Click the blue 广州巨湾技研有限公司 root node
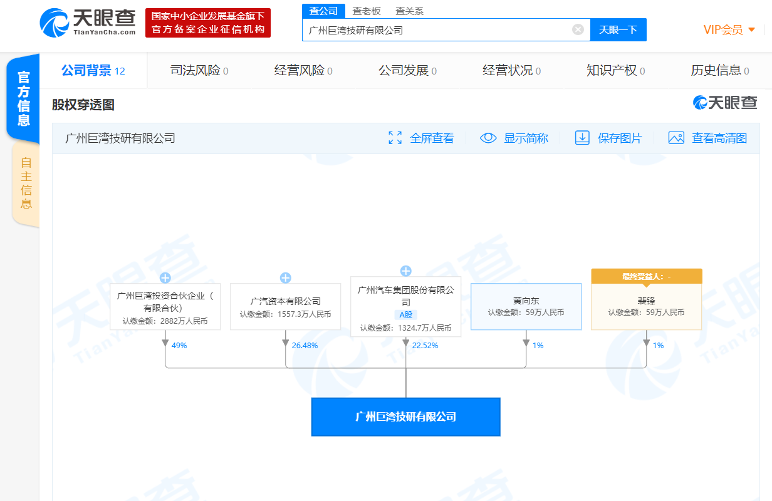 (406, 416)
